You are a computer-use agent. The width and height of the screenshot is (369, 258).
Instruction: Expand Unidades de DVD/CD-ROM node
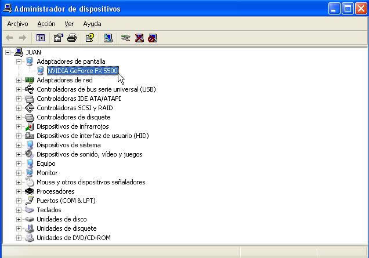pyautogui.click(x=19, y=238)
